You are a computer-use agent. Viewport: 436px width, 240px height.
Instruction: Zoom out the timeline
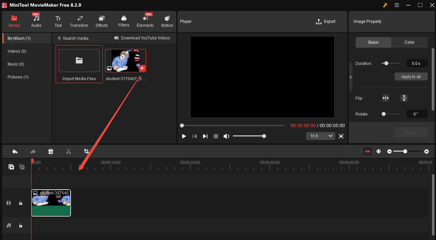[x=389, y=151]
